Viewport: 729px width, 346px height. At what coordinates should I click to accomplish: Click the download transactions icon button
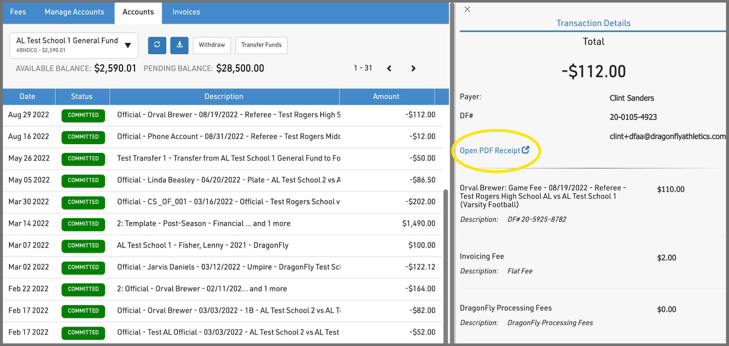tap(180, 45)
